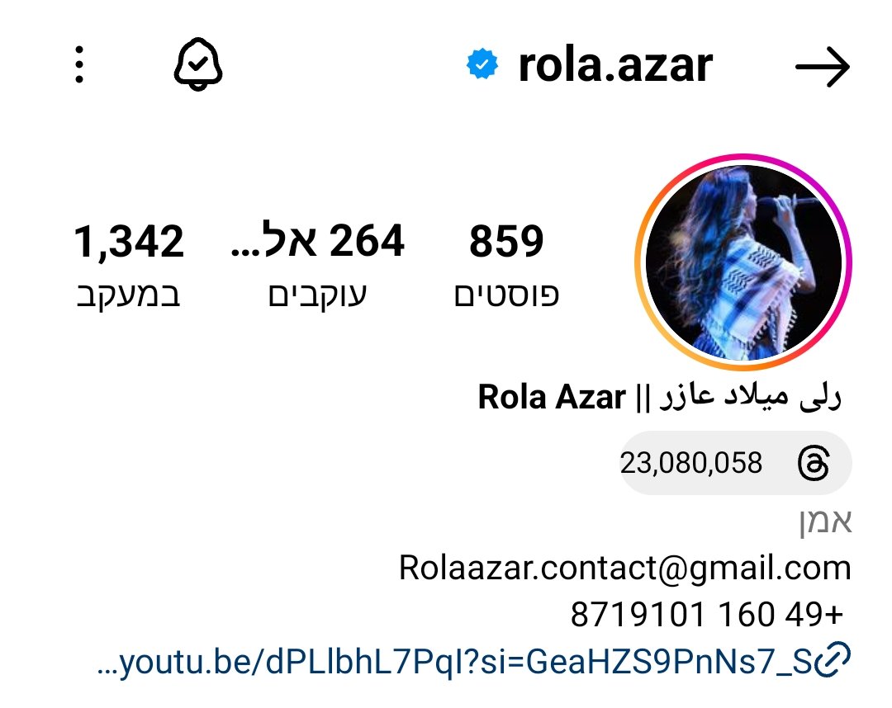
Task: Click the chain link icon beside the URL
Action: click(833, 659)
